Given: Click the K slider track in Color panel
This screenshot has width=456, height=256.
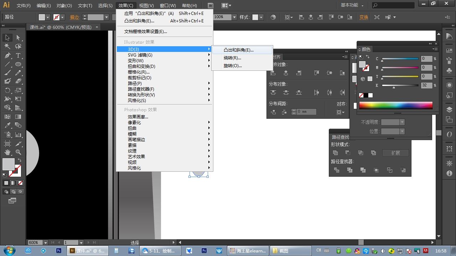Looking at the screenshot, I should coord(400,85).
